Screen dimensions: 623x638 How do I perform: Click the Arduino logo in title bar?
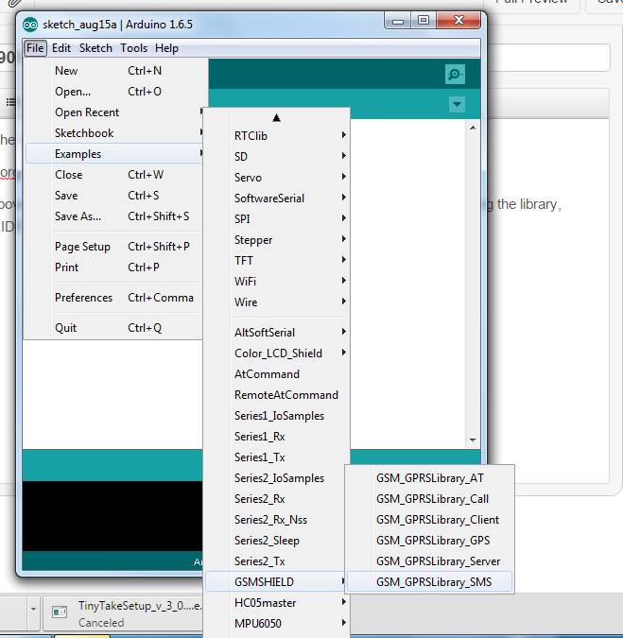coord(30,25)
